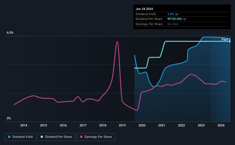Click the Past label marker

pos(225,39)
